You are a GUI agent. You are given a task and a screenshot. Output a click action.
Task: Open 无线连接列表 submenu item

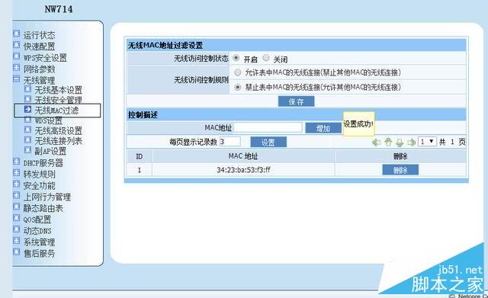tap(58, 141)
